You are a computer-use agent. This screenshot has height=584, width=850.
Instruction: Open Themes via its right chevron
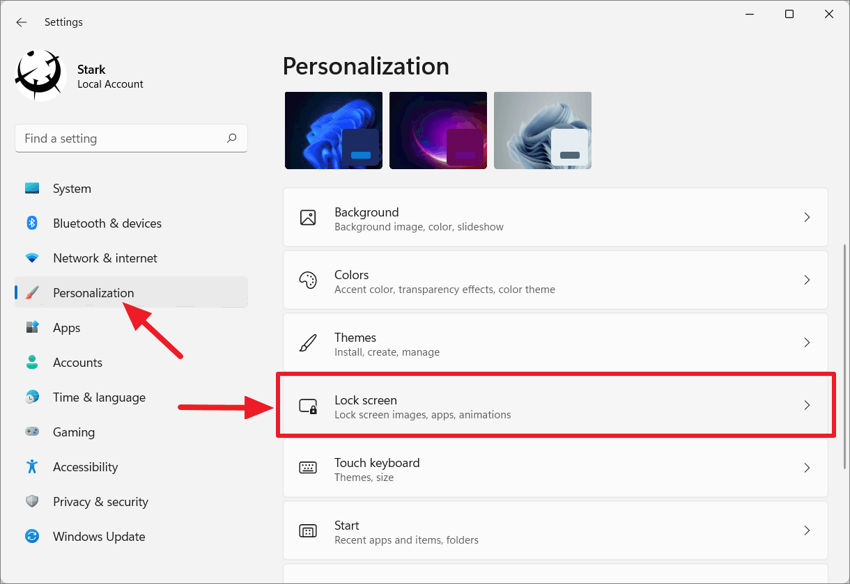pos(807,342)
